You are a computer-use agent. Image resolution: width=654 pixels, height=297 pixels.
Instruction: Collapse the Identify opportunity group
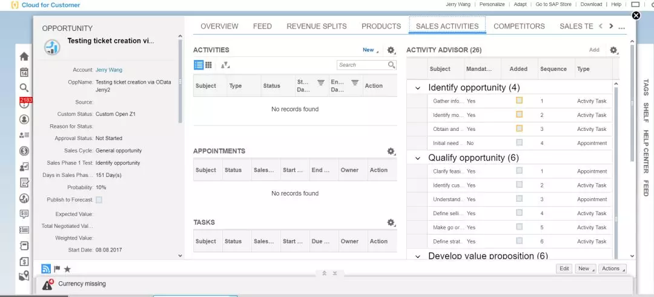(418, 88)
